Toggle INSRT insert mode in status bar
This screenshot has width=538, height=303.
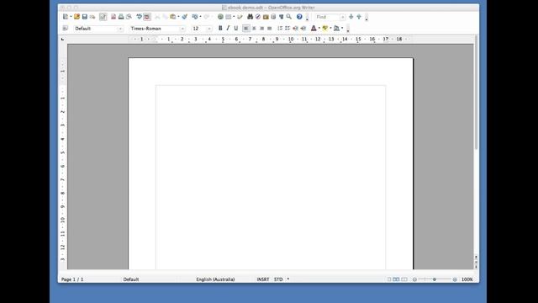[263, 279]
